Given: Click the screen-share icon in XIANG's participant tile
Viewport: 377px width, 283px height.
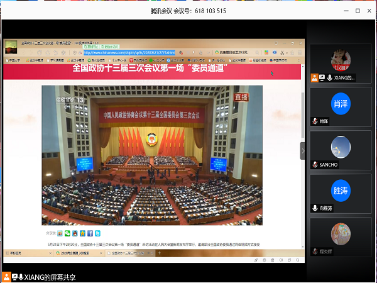Looking at the screenshot, I should pyautogui.click(x=322, y=78).
